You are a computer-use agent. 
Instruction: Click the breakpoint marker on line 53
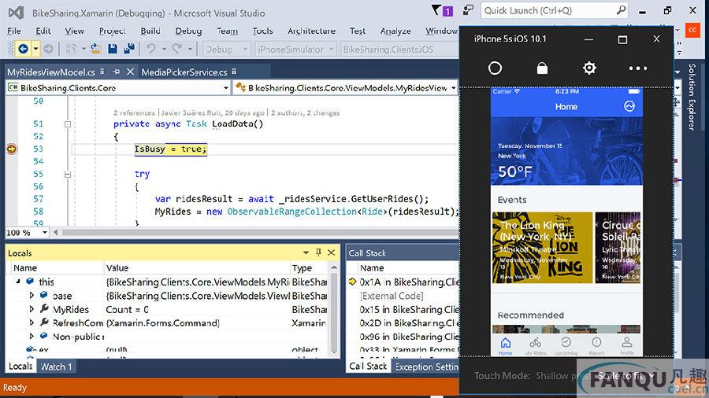point(12,149)
